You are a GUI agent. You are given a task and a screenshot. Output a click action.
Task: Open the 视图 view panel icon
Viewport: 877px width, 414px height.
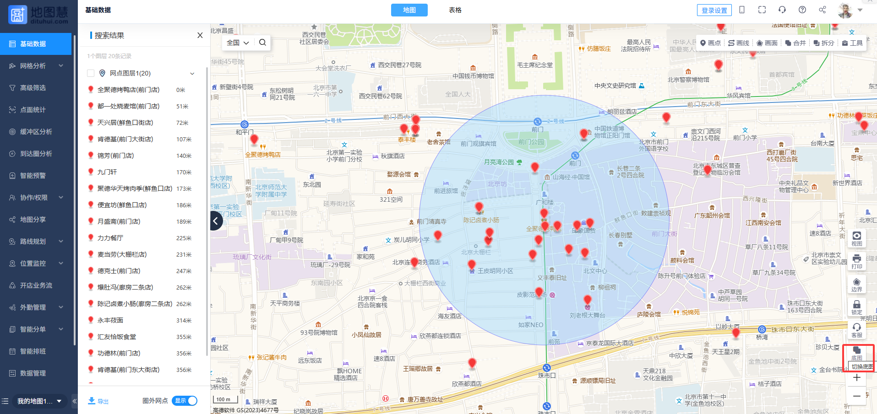tap(856, 238)
